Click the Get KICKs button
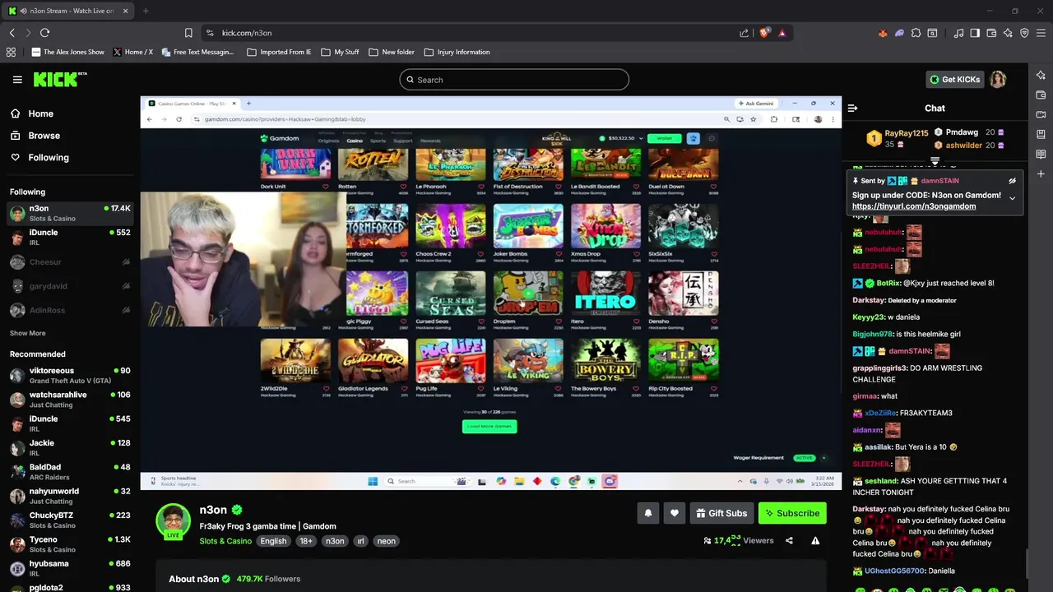This screenshot has width=1053, height=592. coord(954,80)
